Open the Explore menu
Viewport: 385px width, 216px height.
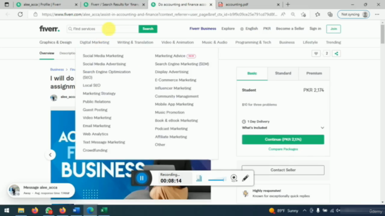(228, 29)
